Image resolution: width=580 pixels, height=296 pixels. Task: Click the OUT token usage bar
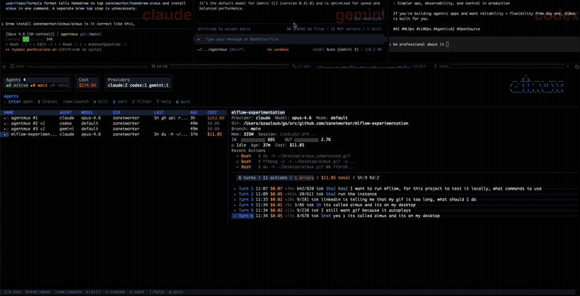tap(306, 140)
